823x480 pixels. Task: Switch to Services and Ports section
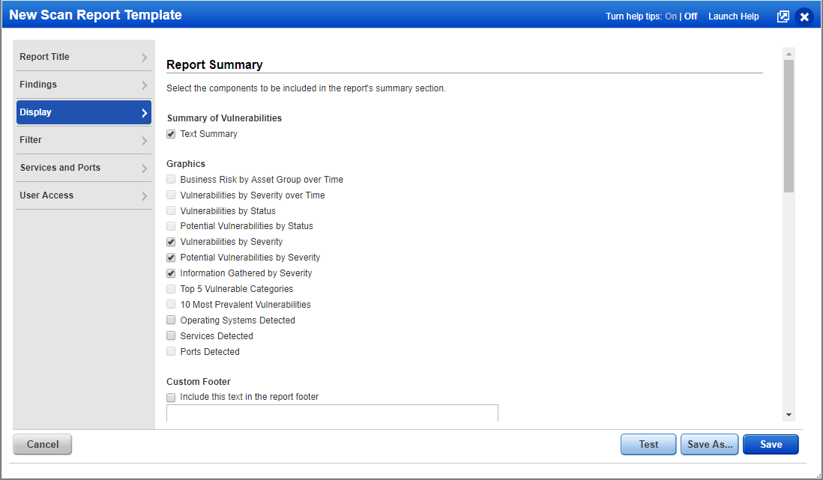click(83, 168)
